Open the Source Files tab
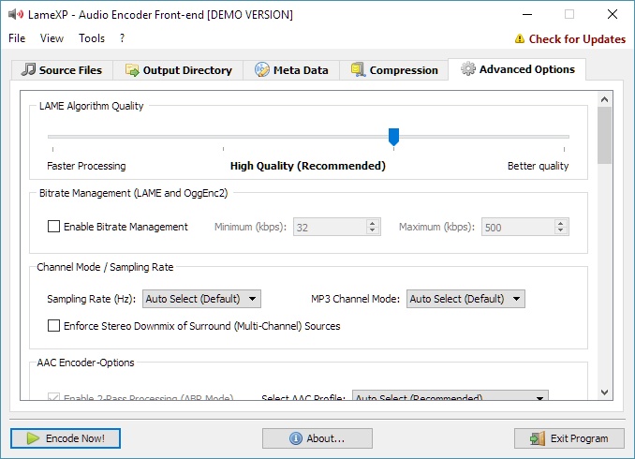Screen dimensions: 635x459 [x=62, y=70]
